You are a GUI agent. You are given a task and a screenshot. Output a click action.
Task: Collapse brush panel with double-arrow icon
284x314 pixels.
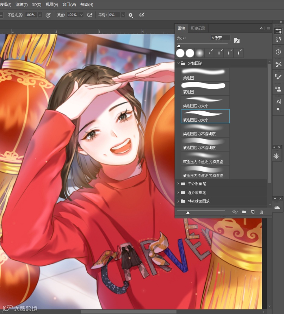tap(261, 28)
